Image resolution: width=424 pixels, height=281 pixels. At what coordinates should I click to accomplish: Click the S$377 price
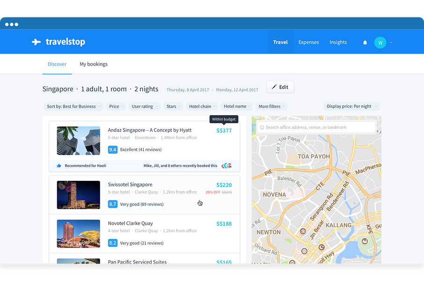(x=224, y=131)
